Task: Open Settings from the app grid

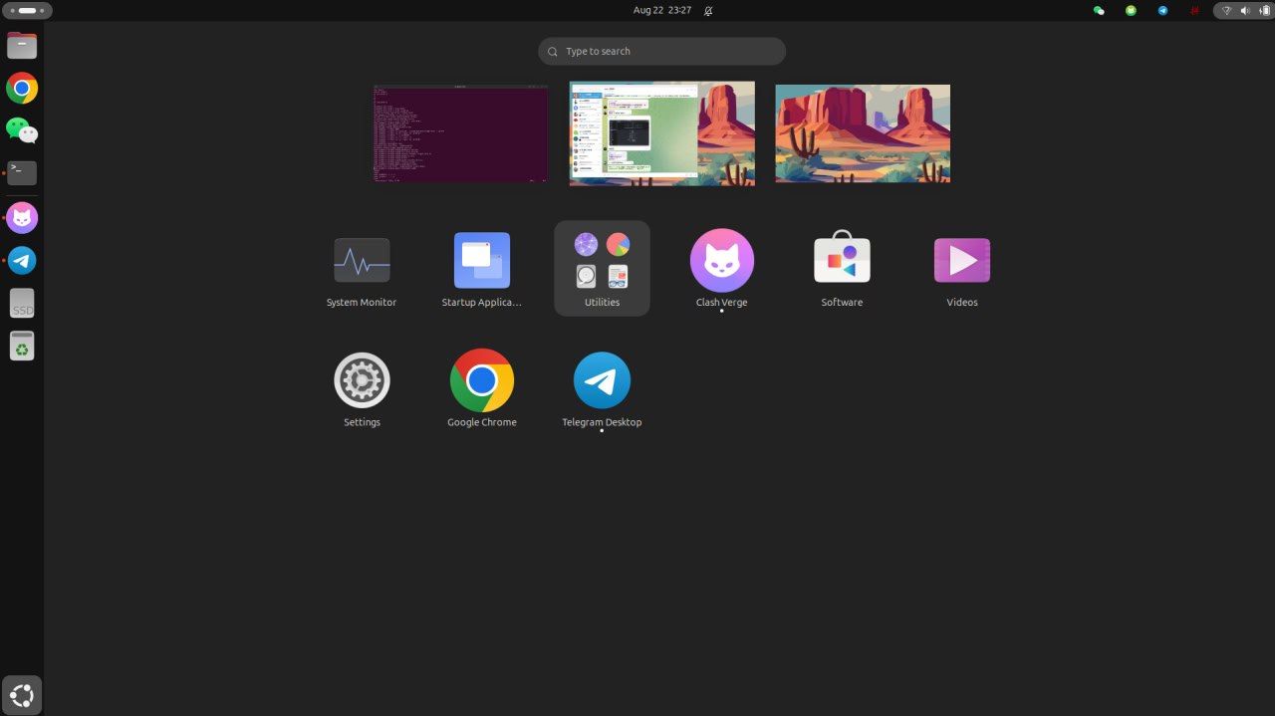Action: pos(362,380)
